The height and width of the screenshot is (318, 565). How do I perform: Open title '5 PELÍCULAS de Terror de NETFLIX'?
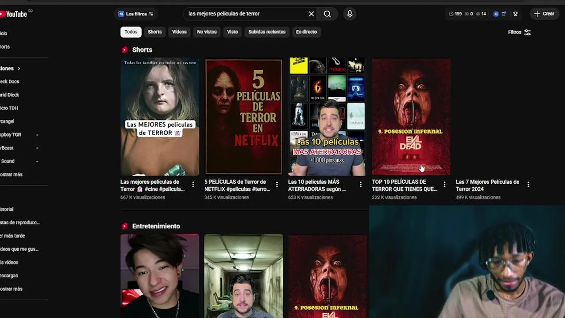tap(237, 185)
